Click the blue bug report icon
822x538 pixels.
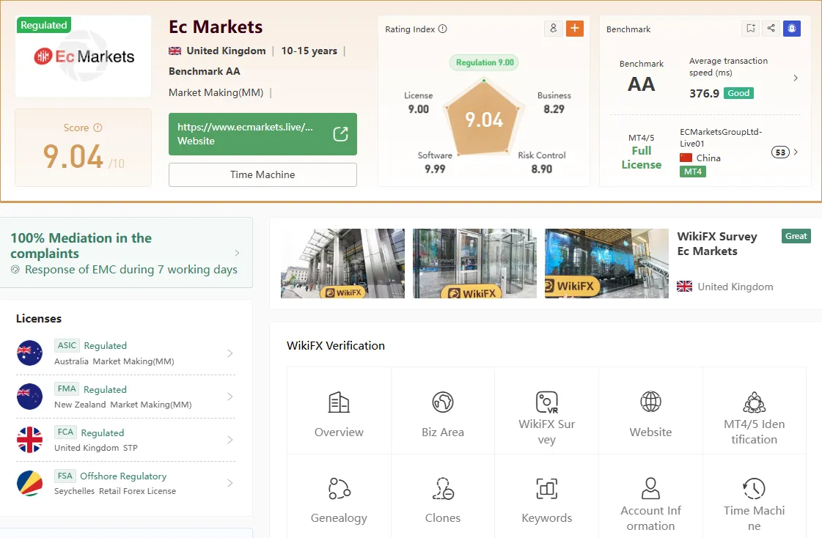pos(792,29)
